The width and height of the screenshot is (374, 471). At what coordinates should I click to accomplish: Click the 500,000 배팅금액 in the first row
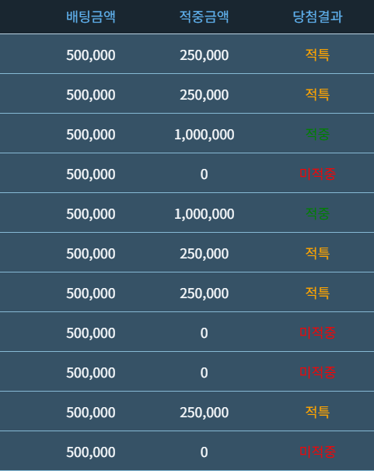click(90, 55)
